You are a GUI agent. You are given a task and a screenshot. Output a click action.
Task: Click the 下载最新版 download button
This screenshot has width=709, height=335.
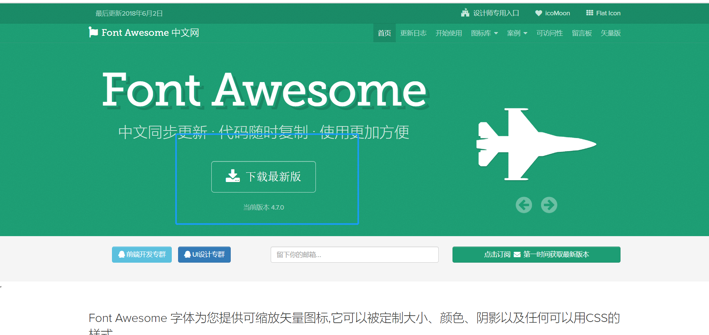point(264,177)
